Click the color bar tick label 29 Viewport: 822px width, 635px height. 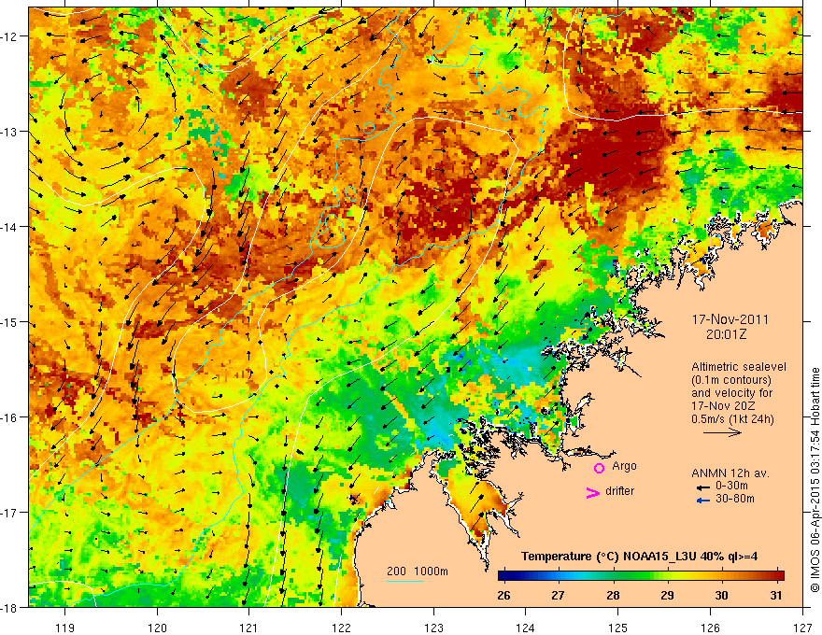[667, 596]
